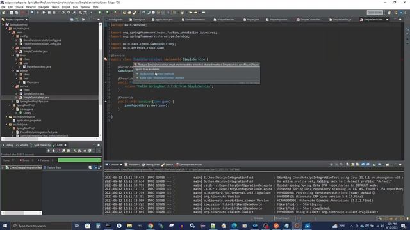
Task: Select PlayerRepository.java in Project Explorer
Action: [x=38, y=67]
